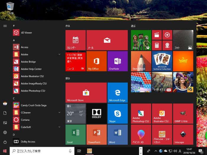Open the Dolby tile
207x155 pixels.
coord(96,113)
